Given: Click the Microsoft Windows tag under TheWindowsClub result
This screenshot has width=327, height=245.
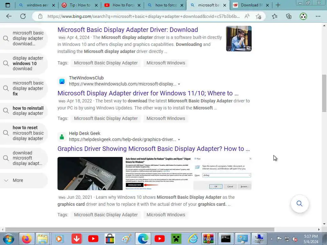Looking at the screenshot, I should pyautogui.click(x=166, y=118).
